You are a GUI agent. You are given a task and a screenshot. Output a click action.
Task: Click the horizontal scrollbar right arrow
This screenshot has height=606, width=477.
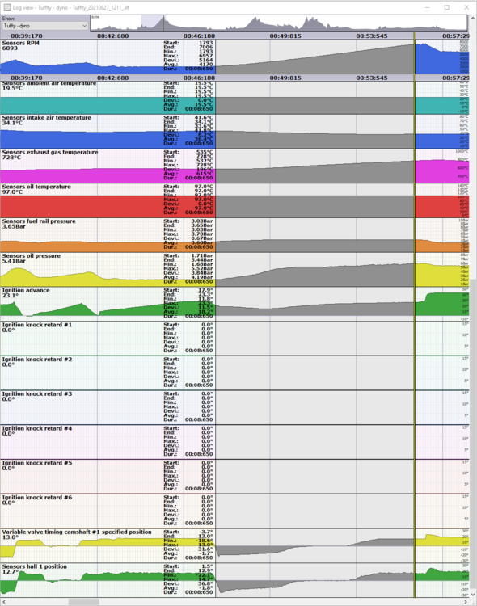466,602
